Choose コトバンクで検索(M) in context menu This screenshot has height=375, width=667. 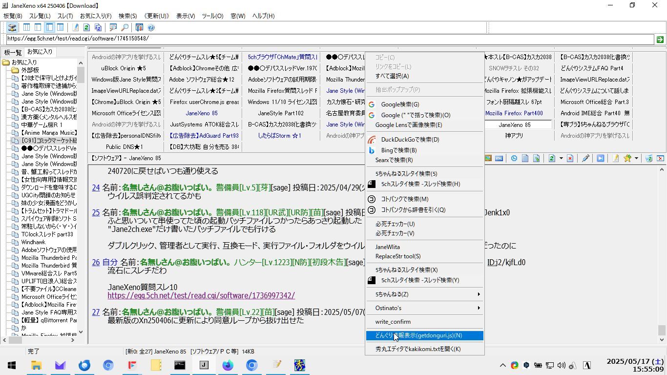point(425,199)
